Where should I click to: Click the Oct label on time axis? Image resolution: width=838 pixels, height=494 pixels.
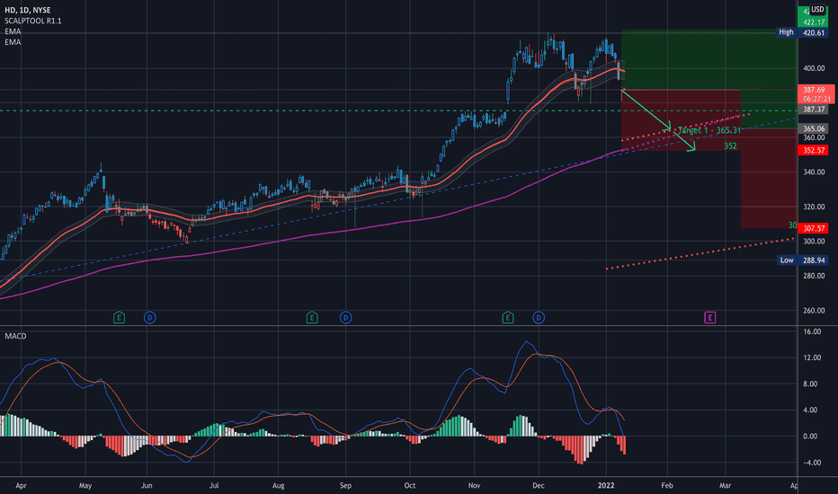coord(409,485)
